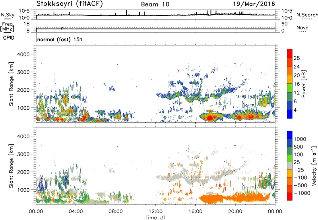Click the red high-power echo near 17:30

(x=209, y=118)
